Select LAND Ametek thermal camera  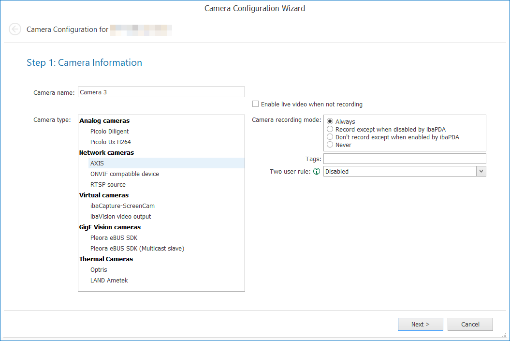[x=109, y=281]
